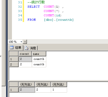Place cursor on the SELECT keyword
108x97 pixels.
click(x=34, y=7)
